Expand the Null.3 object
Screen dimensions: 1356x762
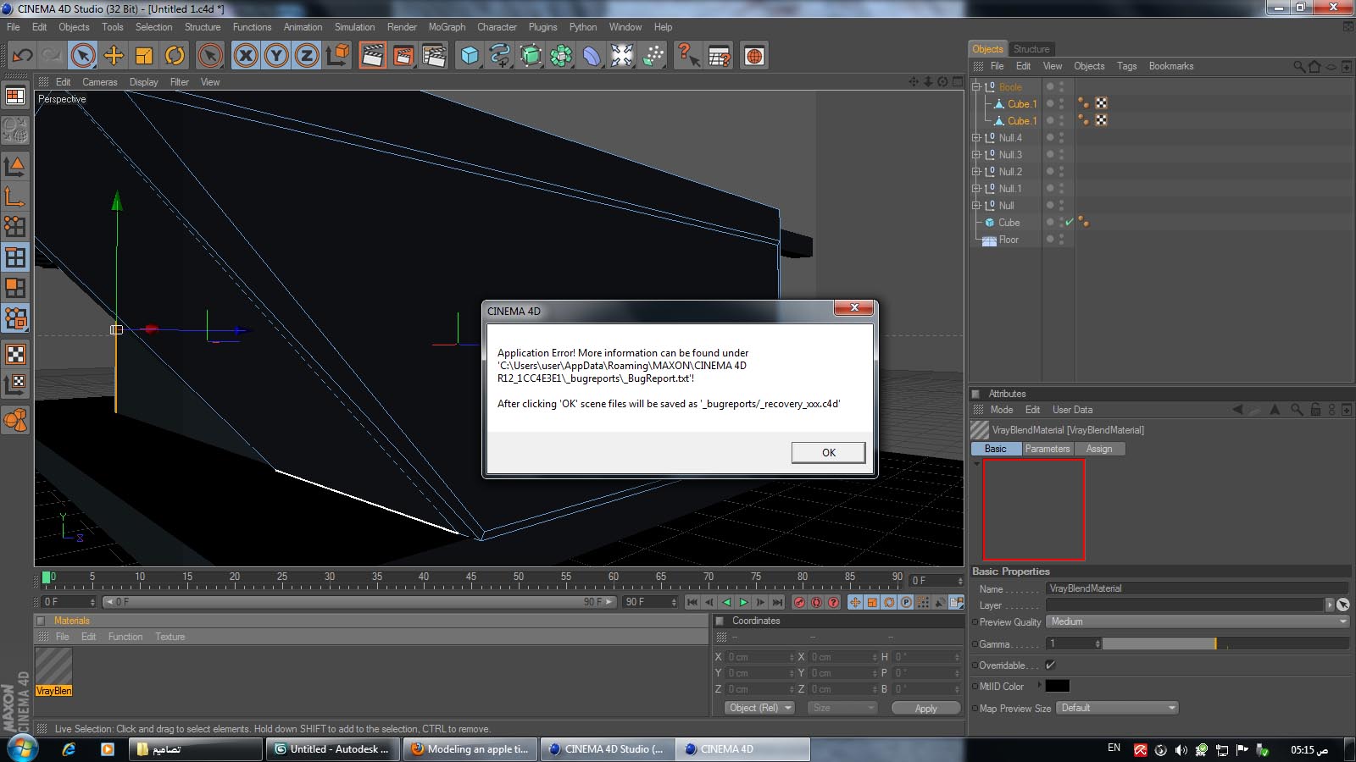point(975,154)
